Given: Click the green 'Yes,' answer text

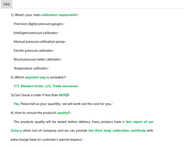Looking at the screenshot, I should [16, 104].
